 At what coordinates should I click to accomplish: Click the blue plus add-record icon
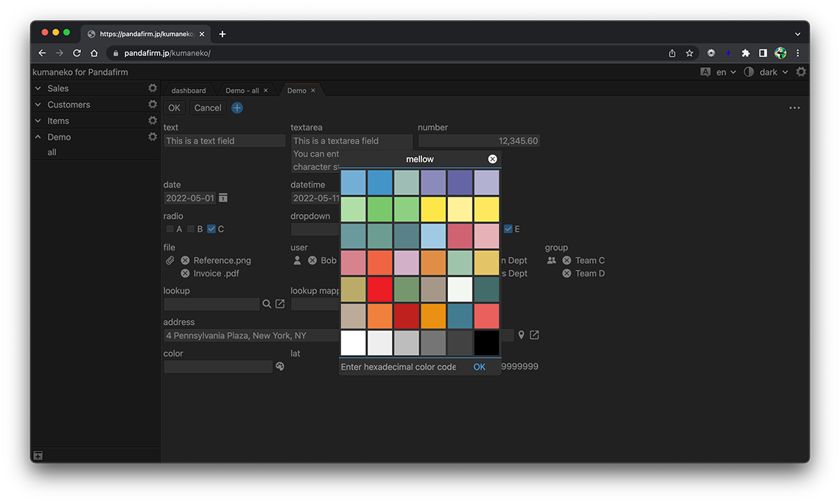point(237,108)
